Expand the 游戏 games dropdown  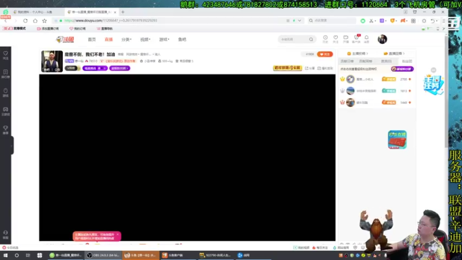pos(164,39)
